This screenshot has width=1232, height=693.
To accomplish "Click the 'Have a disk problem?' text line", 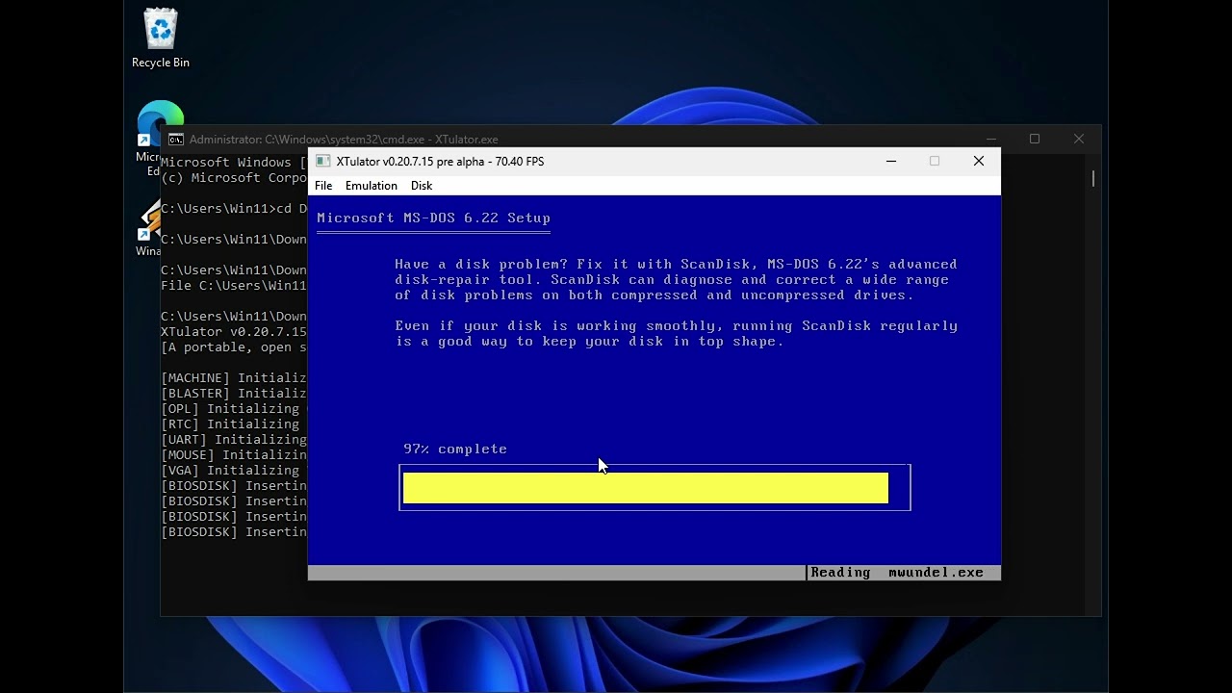I will click(x=676, y=265).
